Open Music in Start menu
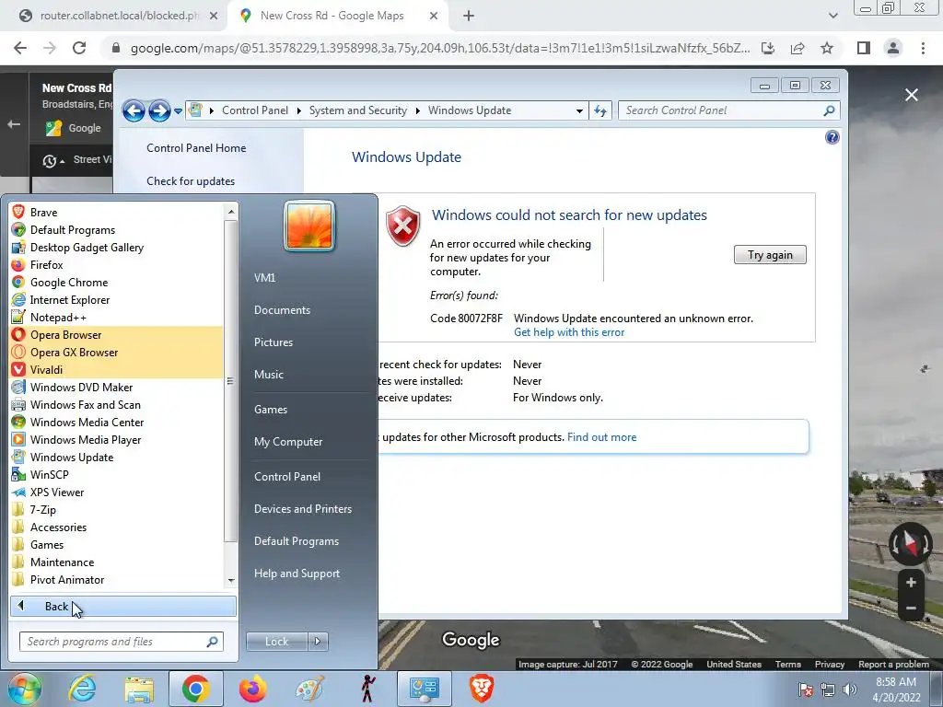This screenshot has height=707, width=943. tap(269, 375)
